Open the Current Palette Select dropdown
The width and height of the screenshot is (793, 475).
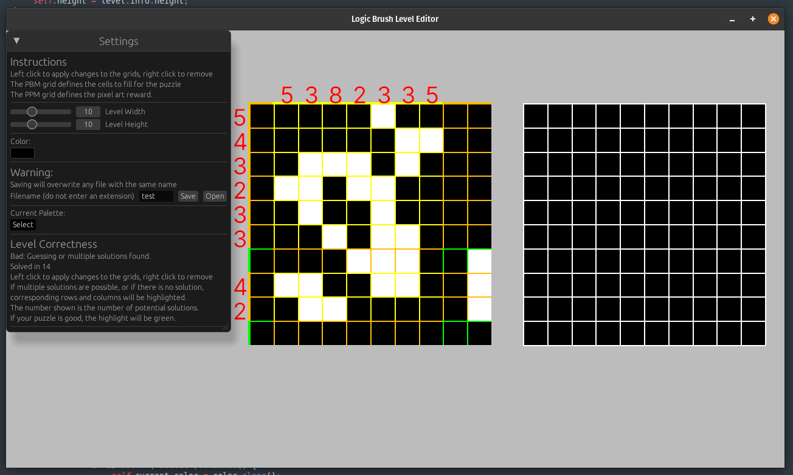point(23,225)
